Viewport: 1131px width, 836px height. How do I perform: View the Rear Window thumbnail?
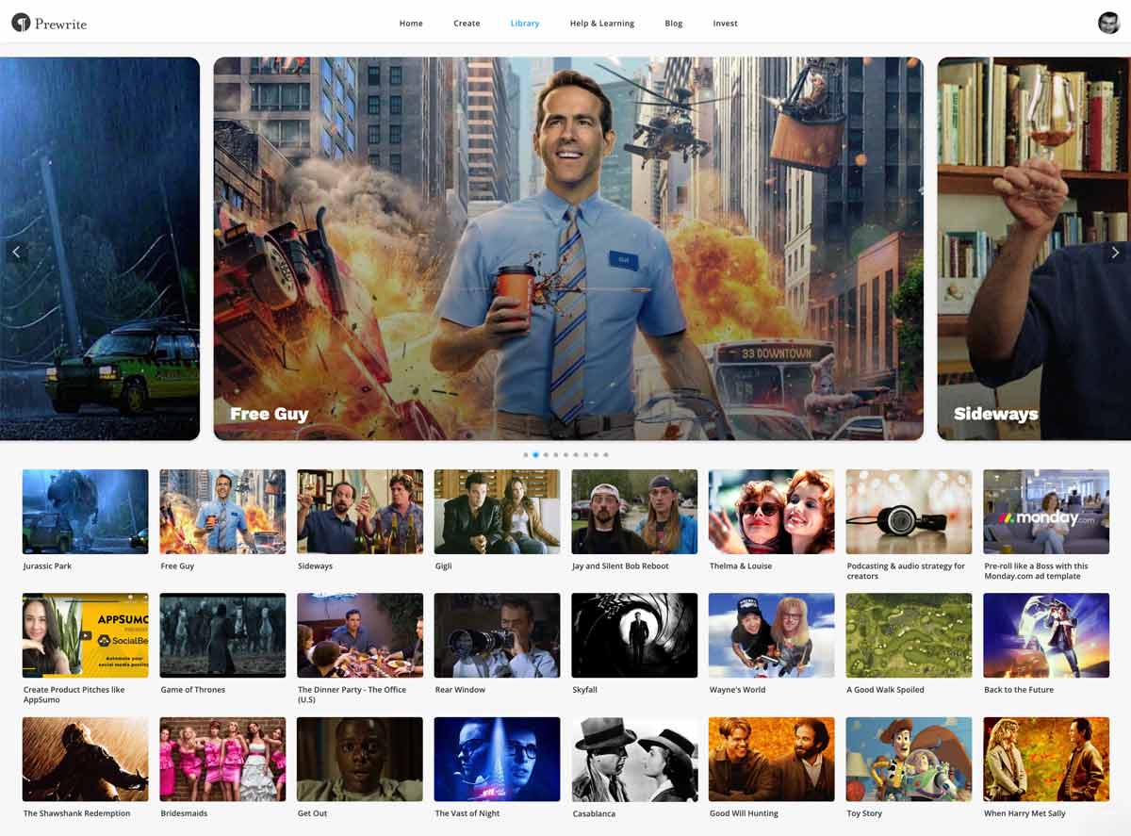click(x=497, y=635)
